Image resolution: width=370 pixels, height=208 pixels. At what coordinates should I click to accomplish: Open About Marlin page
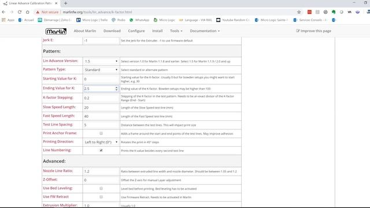[85, 31]
